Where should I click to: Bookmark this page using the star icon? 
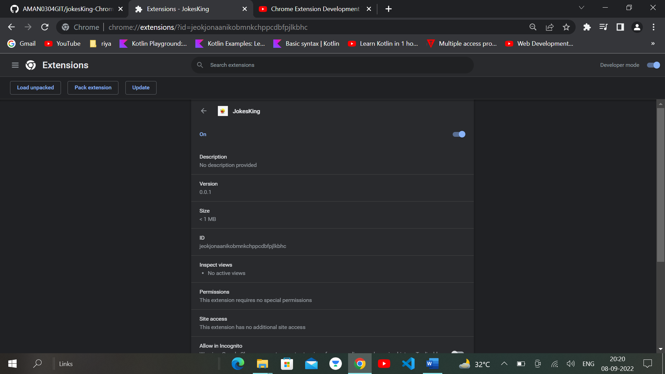coord(566,27)
